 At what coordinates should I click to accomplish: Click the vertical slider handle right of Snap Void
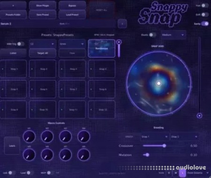point(199,116)
